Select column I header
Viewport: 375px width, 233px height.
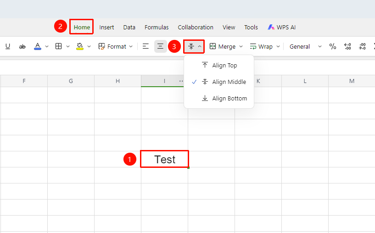point(164,81)
